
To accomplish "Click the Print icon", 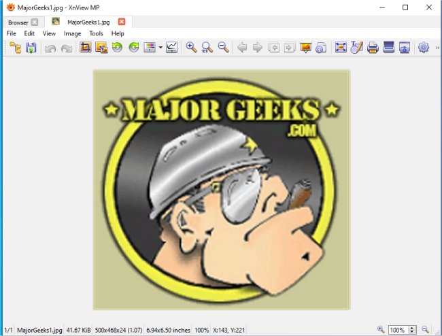I will (373, 48).
